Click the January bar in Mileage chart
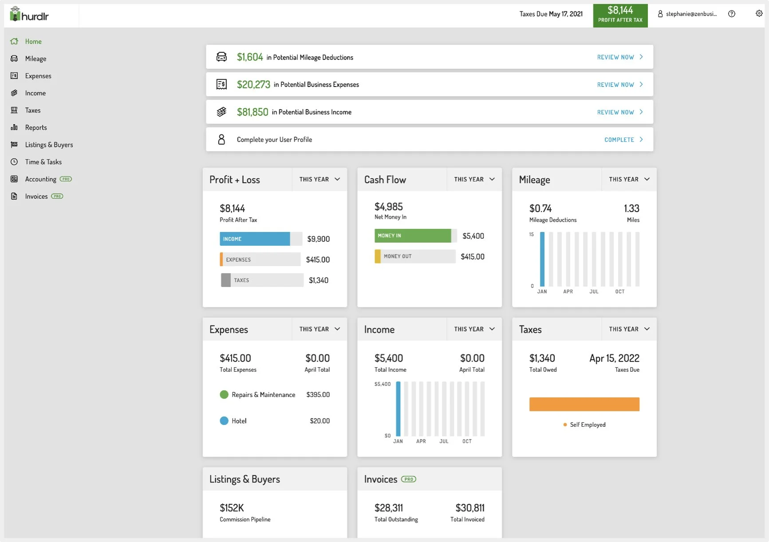The width and height of the screenshot is (769, 542). point(542,259)
